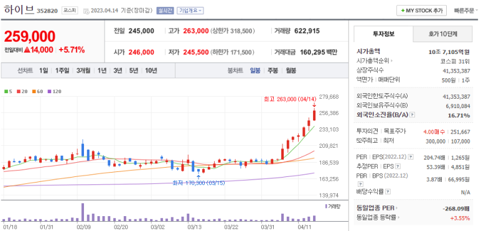Image resolution: width=481 pixels, height=231 pixels.
Task: Click the 4.00매수 investment opinion
Action: (434, 132)
